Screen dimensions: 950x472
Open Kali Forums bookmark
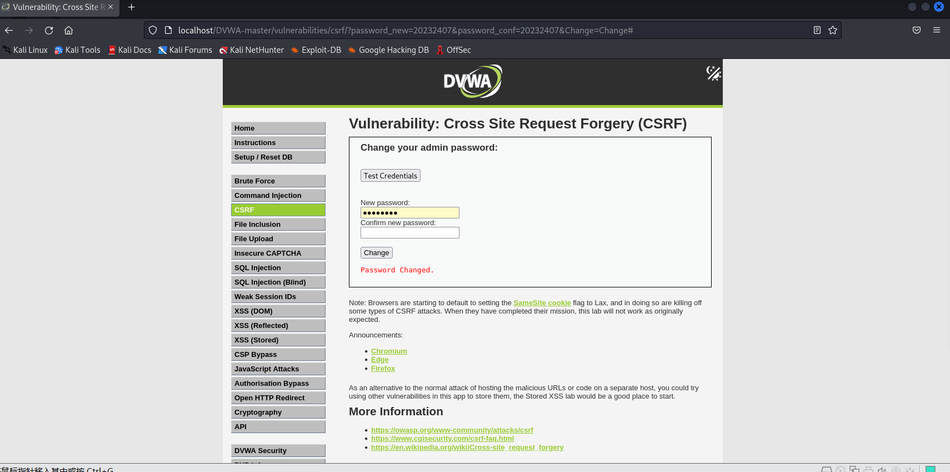(185, 50)
